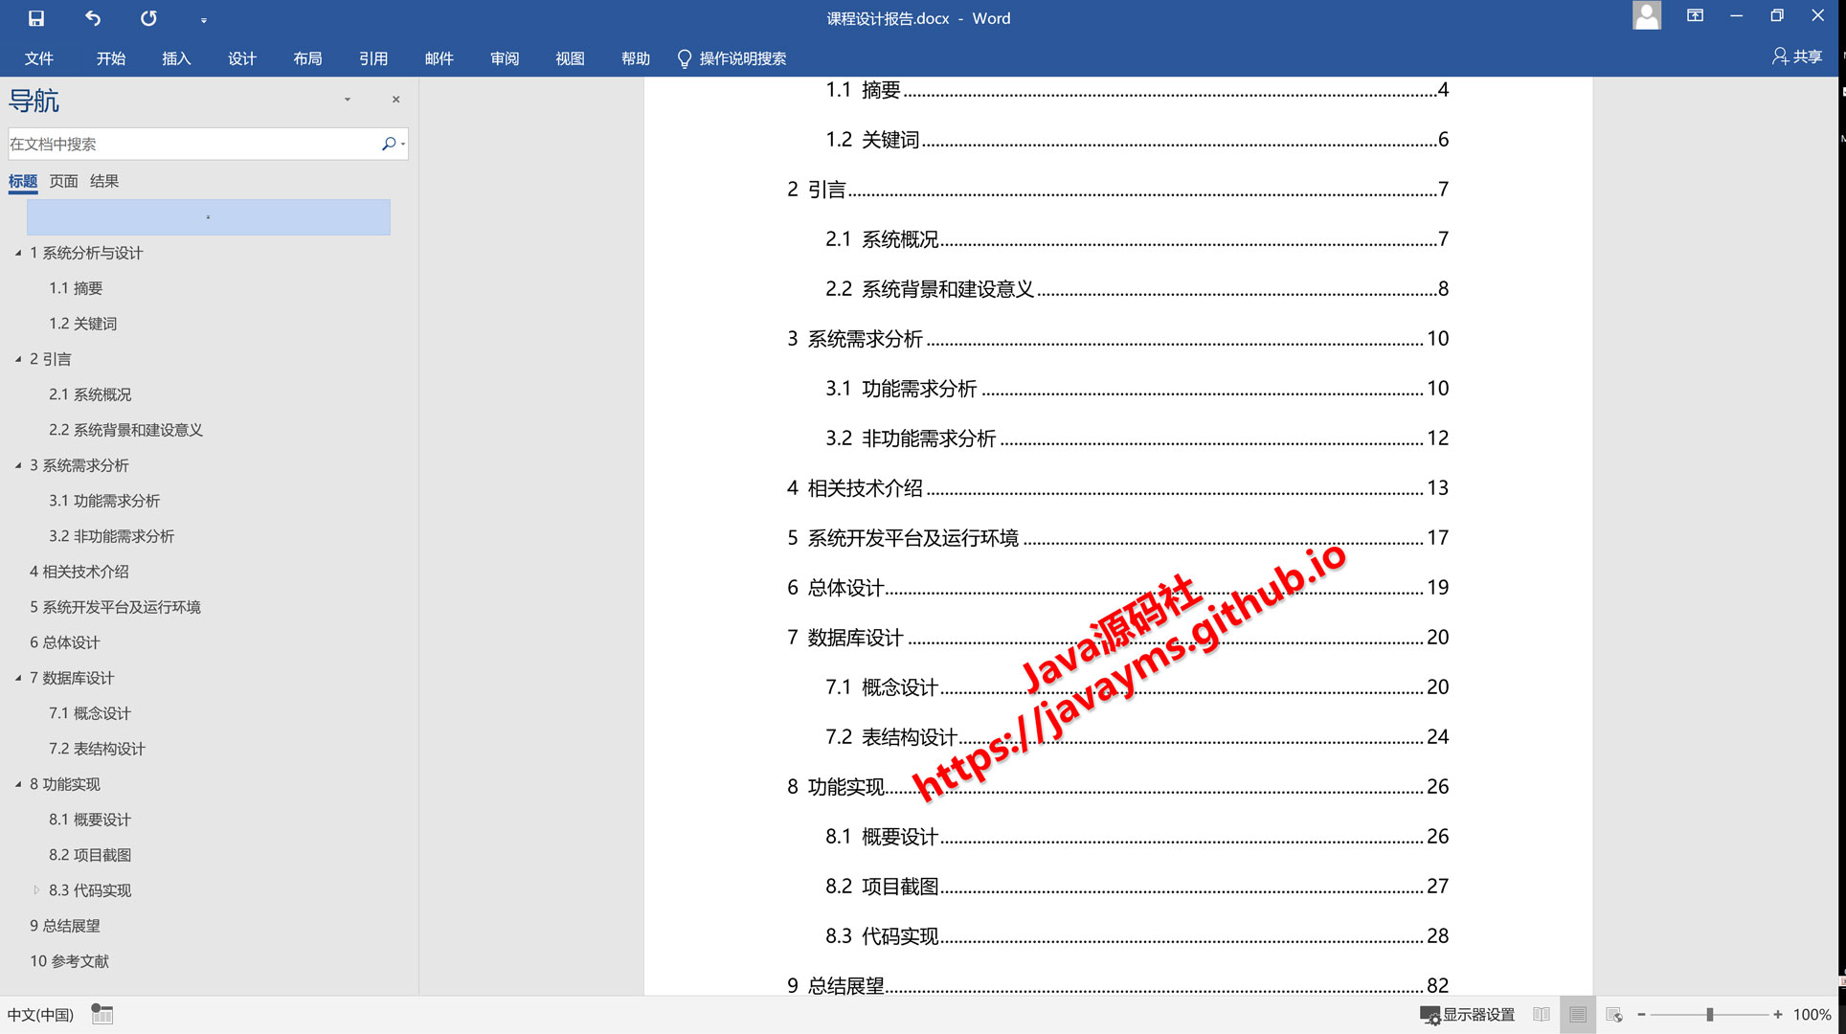1846x1034 pixels.
Task: Select Web Layout view button
Action: point(1614,1015)
